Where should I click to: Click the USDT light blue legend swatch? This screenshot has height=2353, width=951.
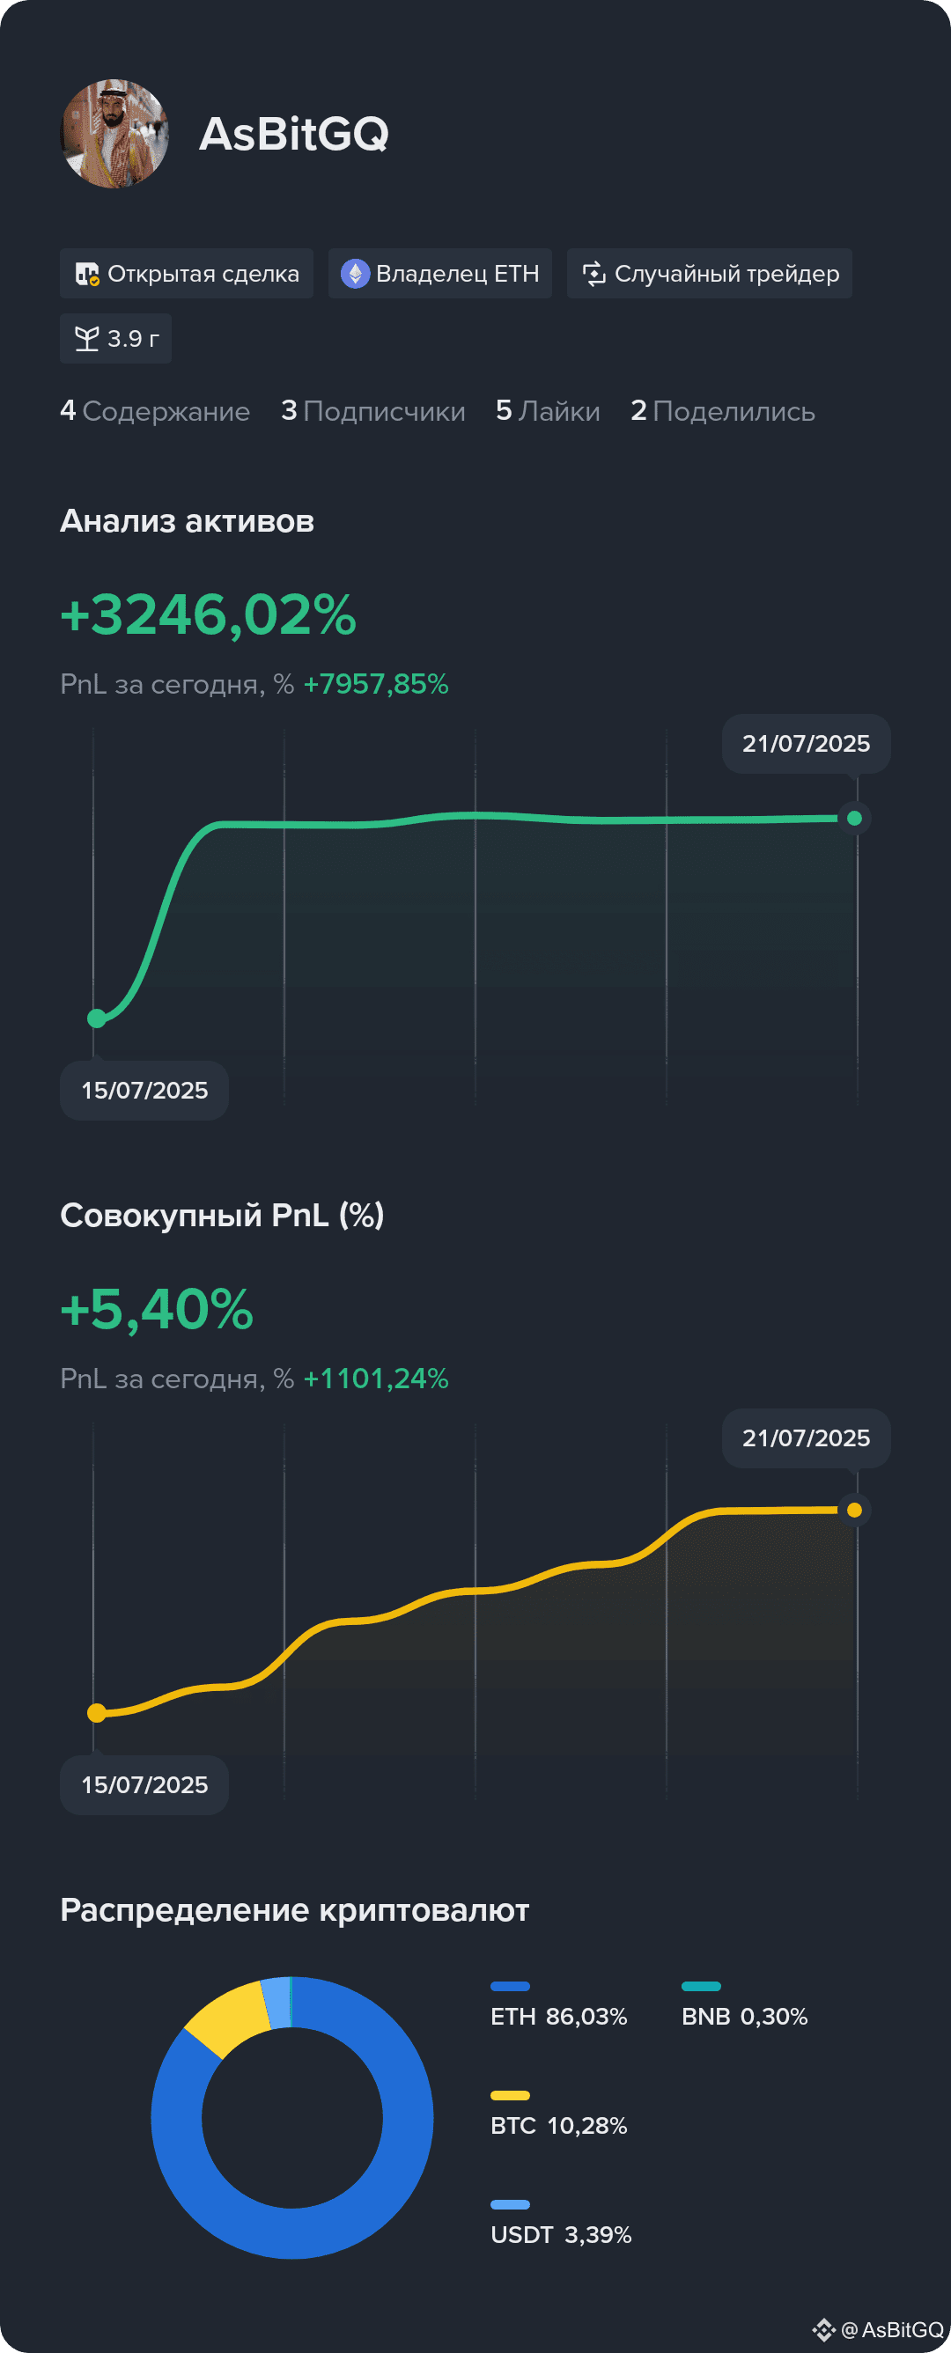click(x=510, y=2204)
